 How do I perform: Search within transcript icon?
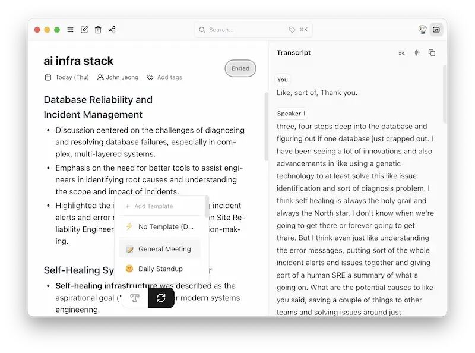(402, 53)
